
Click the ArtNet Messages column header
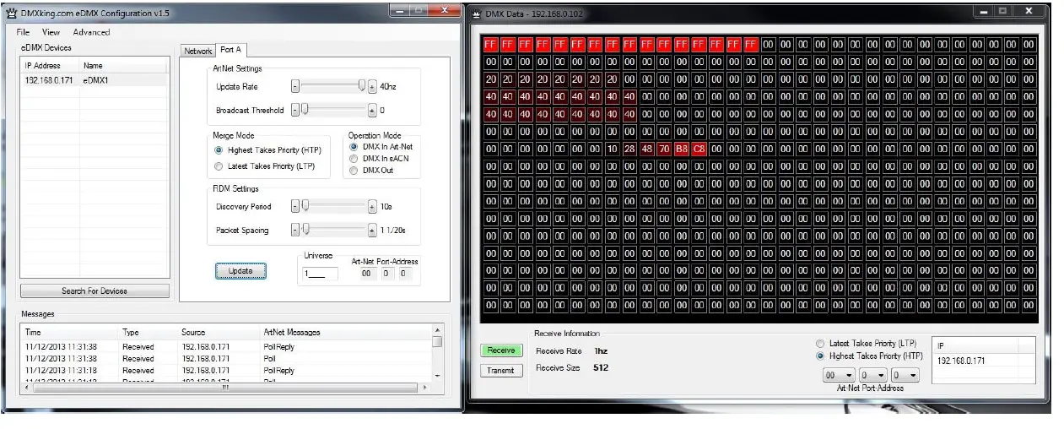pyautogui.click(x=346, y=332)
